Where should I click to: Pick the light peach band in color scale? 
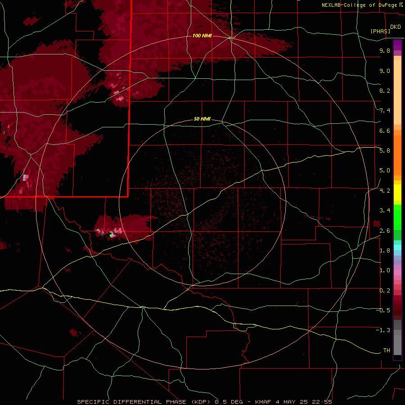397,92
